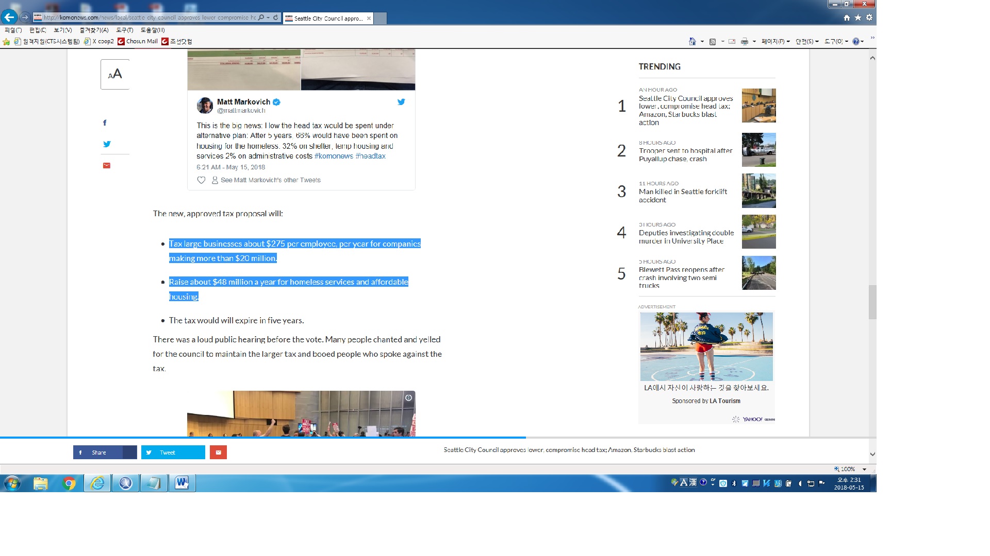The image size is (990, 556).
Task: Like the tweet with the heart icon
Action: (201, 180)
